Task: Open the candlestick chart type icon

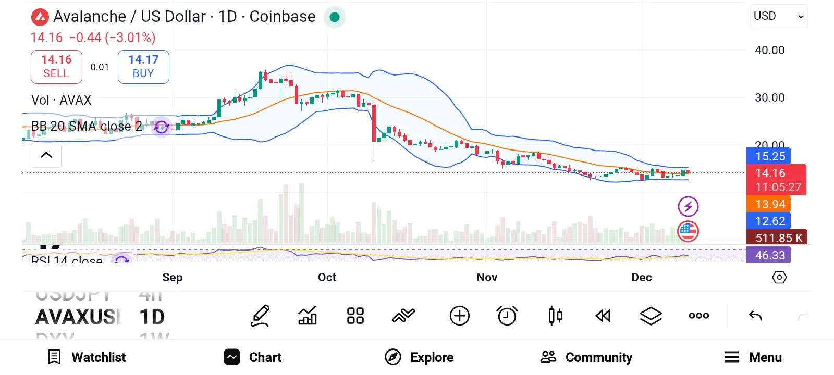Action: (555, 316)
